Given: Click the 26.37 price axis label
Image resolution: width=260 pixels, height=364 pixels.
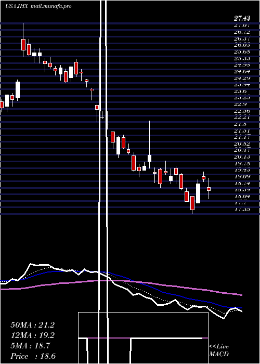Looking at the screenshot, I should click(x=242, y=38).
